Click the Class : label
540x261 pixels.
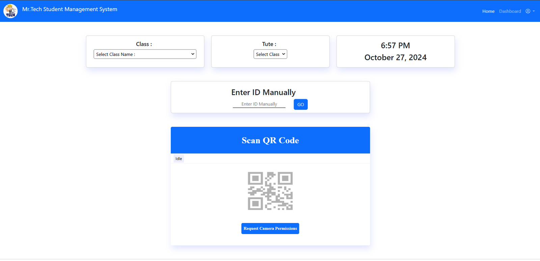(144, 44)
